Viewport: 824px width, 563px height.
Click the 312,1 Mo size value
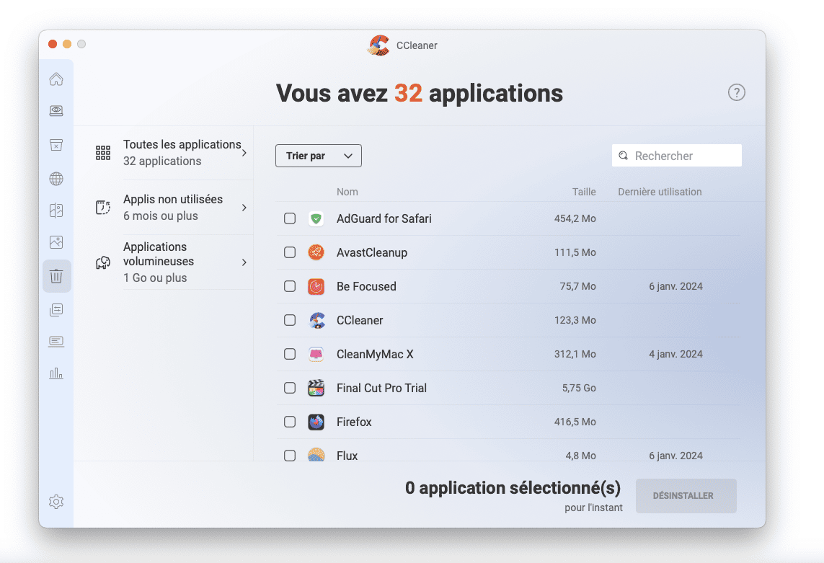[575, 354]
